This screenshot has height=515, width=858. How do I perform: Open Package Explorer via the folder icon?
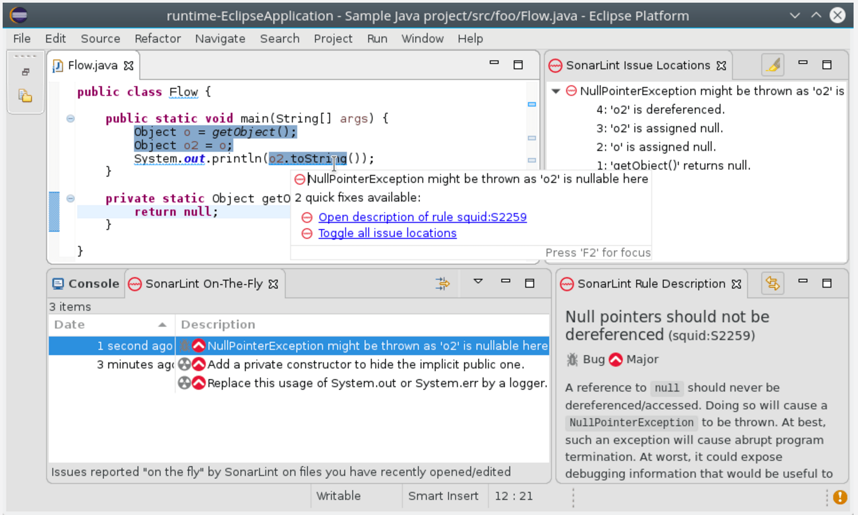pyautogui.click(x=25, y=96)
